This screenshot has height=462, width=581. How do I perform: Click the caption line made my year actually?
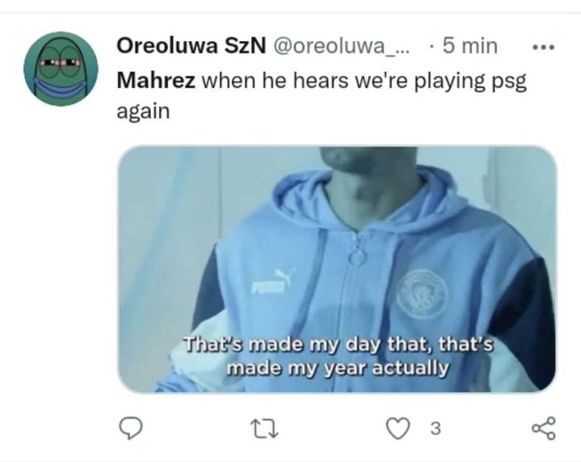[337, 368]
